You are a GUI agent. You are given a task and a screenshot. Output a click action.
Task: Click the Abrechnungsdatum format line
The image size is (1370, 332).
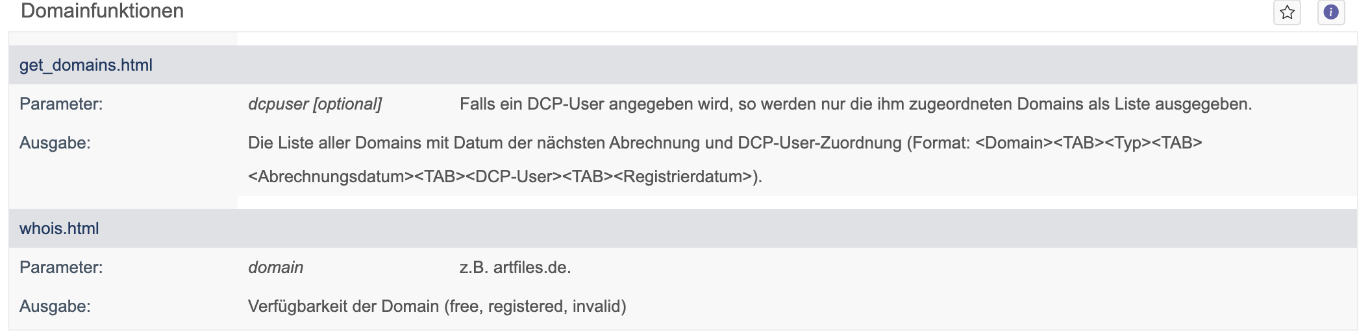505,176
